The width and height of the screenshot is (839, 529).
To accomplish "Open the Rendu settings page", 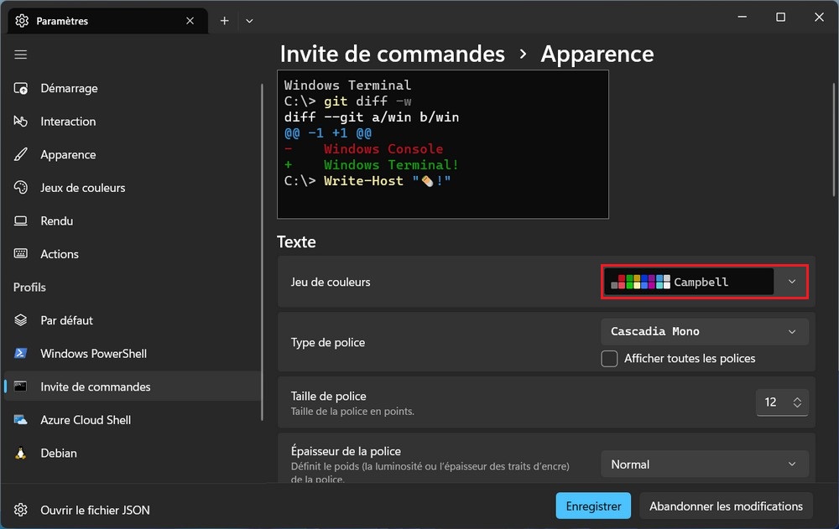I will click(56, 221).
